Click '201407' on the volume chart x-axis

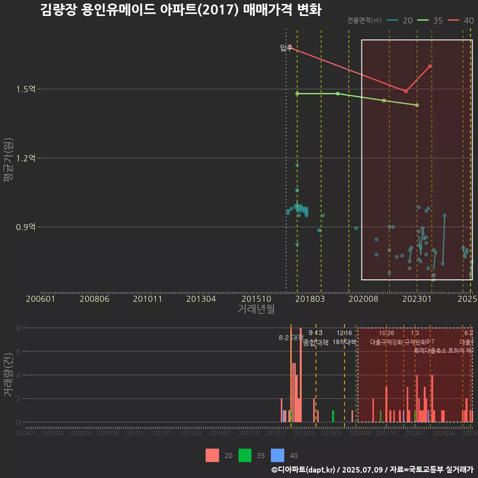(220, 433)
